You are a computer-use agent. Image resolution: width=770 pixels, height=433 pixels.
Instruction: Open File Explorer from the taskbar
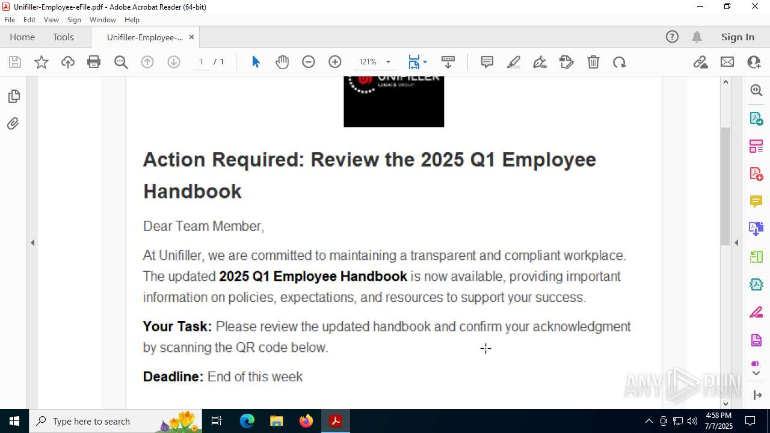[277, 421]
